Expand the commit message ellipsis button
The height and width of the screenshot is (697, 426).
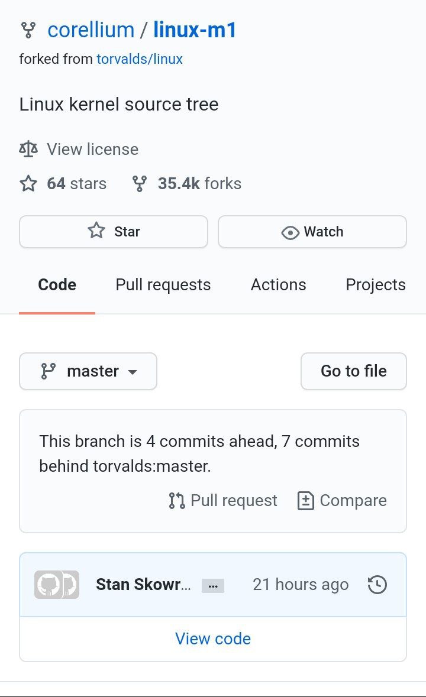click(x=213, y=586)
